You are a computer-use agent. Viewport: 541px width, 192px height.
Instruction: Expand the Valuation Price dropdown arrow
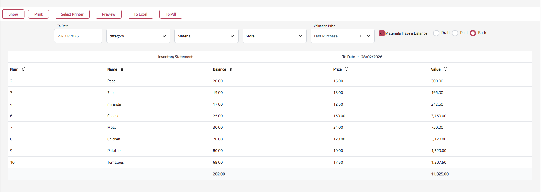(369, 36)
